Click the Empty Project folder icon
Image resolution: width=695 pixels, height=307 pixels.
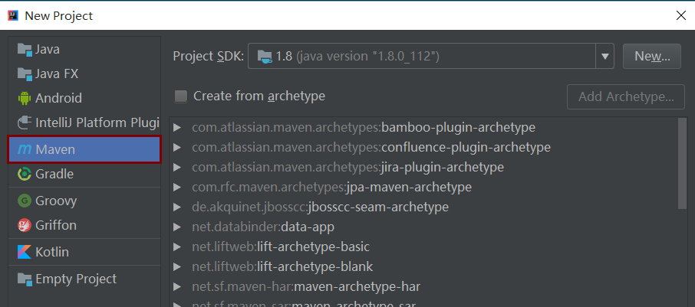click(25, 279)
